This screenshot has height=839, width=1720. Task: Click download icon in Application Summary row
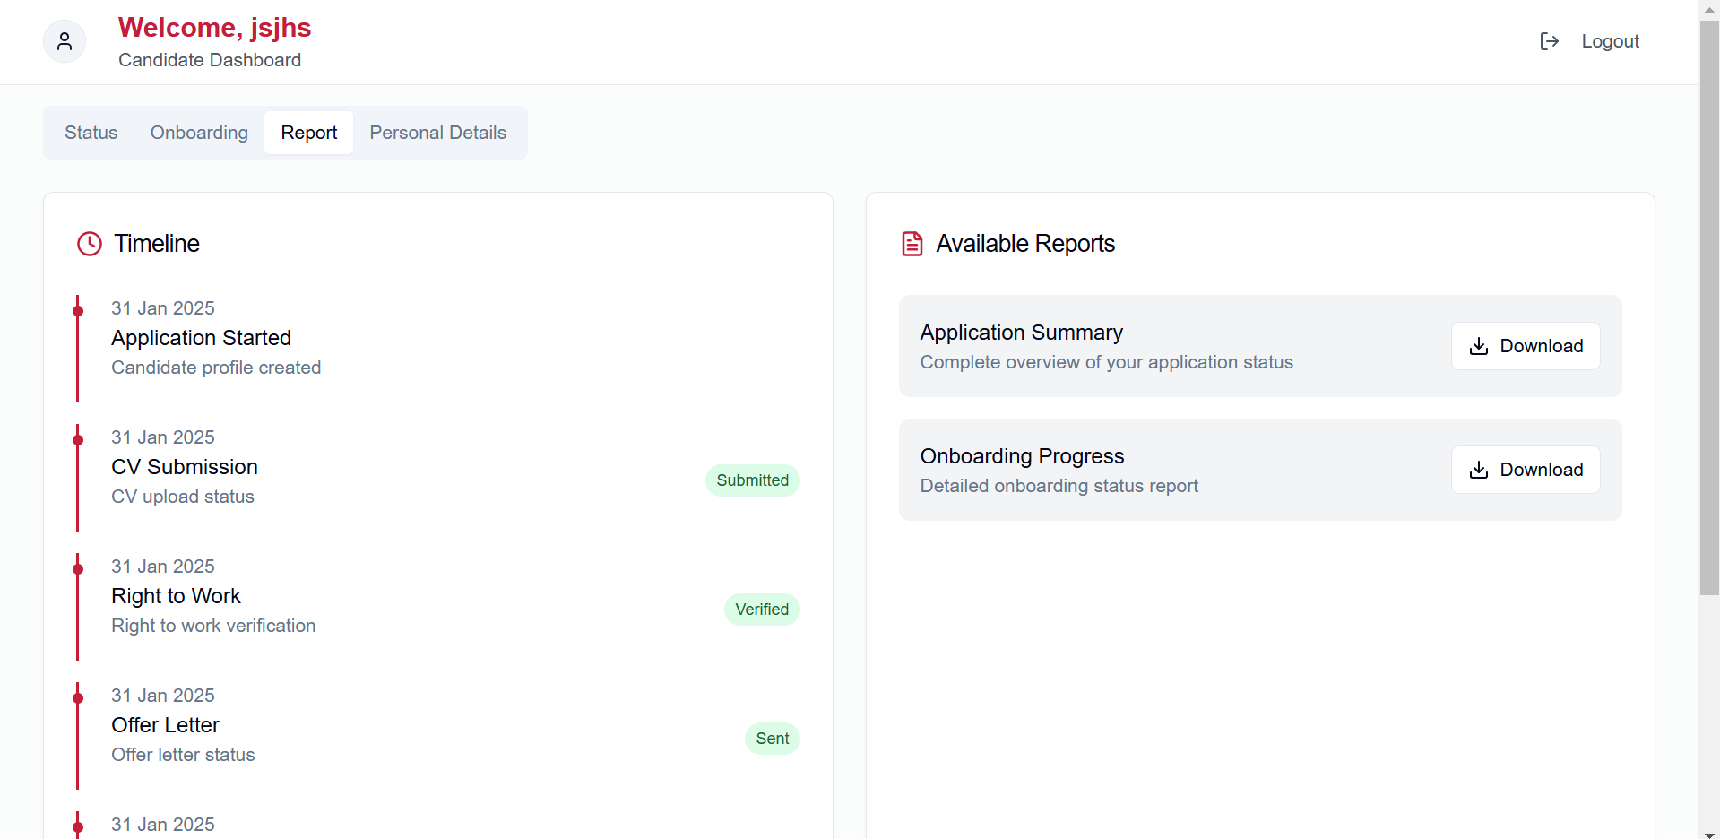click(1479, 346)
